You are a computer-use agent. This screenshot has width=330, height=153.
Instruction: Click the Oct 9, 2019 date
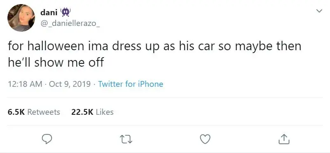click(x=70, y=84)
